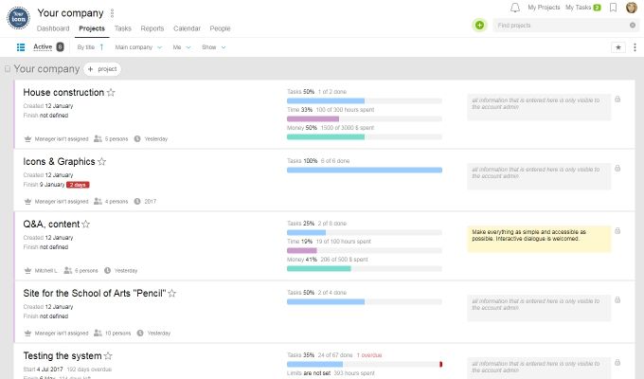Click the My Projects link

[544, 8]
